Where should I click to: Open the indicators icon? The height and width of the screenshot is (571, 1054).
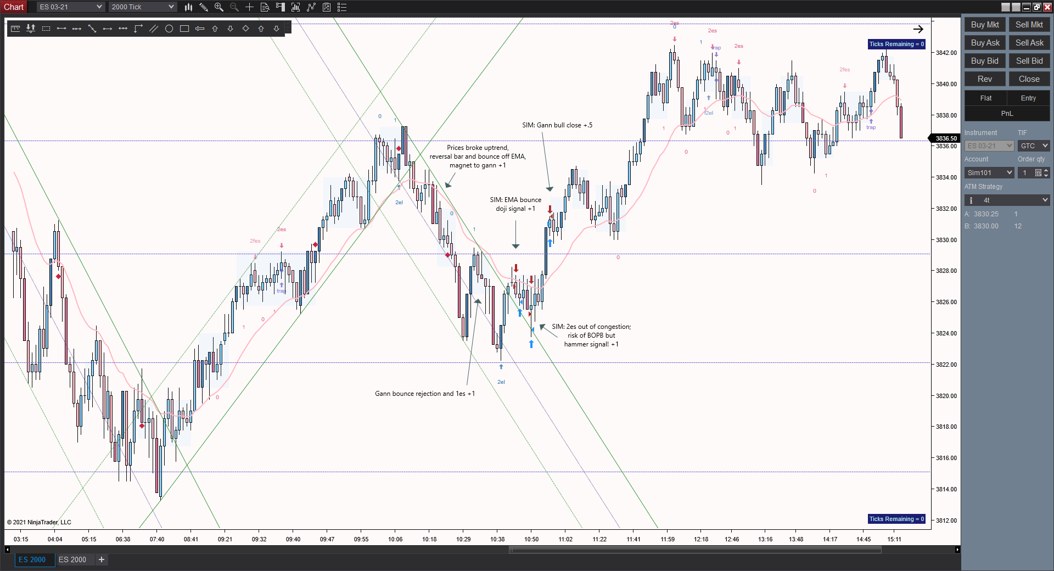(x=296, y=7)
